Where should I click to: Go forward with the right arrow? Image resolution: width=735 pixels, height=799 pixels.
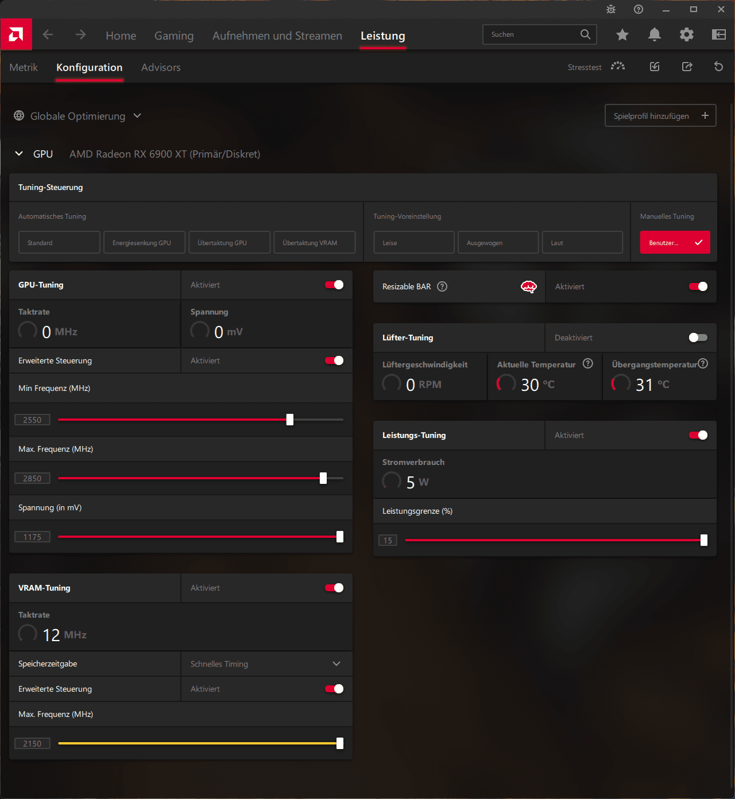(80, 34)
